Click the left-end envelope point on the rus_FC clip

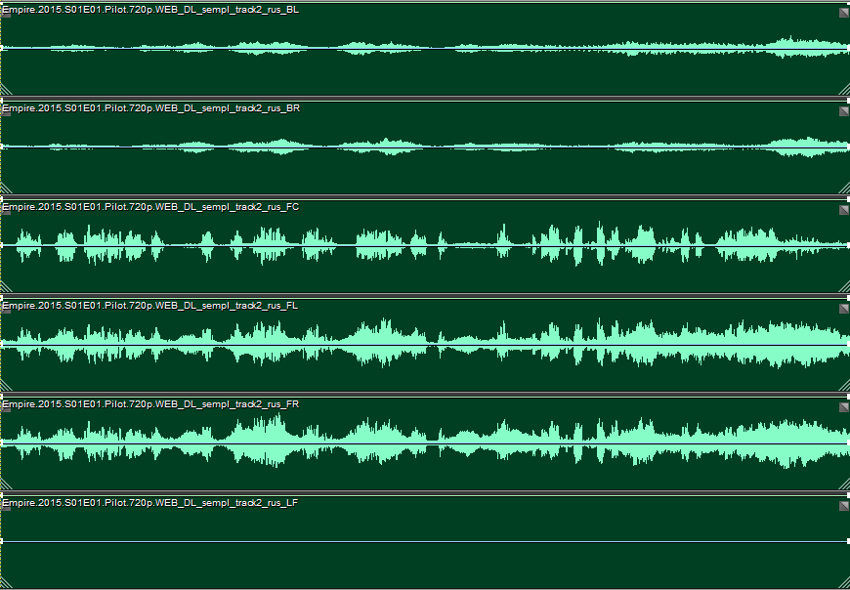coord(2,245)
